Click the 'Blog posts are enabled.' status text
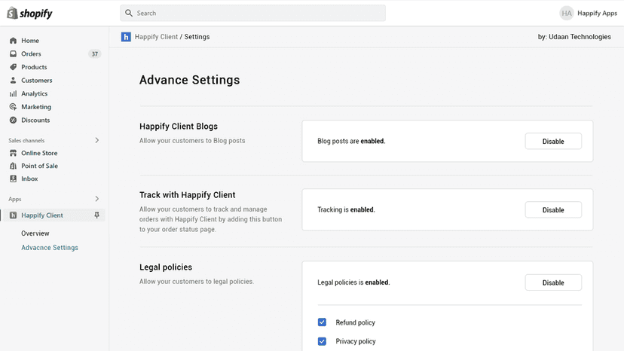The width and height of the screenshot is (624, 351). coord(351,141)
